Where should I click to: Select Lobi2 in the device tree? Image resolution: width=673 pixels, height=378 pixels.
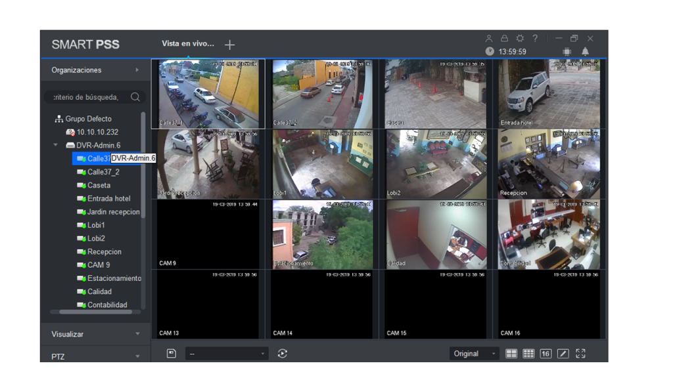click(x=96, y=238)
